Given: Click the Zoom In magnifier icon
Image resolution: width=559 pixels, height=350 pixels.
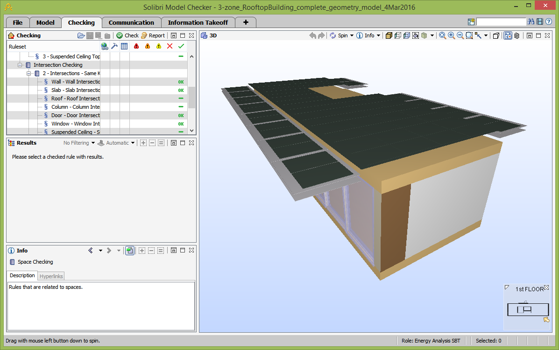Looking at the screenshot, I should (451, 35).
